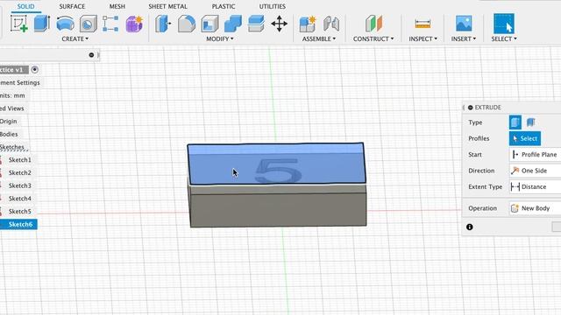Activate the document radio button

[35, 70]
